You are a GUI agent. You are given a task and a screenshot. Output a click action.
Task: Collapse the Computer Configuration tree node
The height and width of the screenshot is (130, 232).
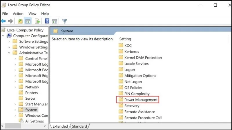click(3, 36)
